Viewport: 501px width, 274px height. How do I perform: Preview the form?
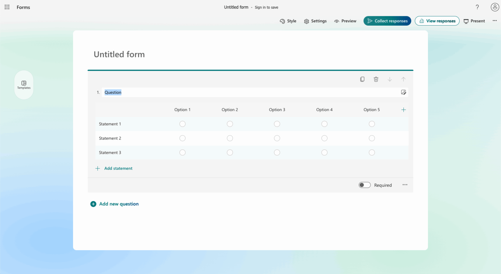point(345,21)
